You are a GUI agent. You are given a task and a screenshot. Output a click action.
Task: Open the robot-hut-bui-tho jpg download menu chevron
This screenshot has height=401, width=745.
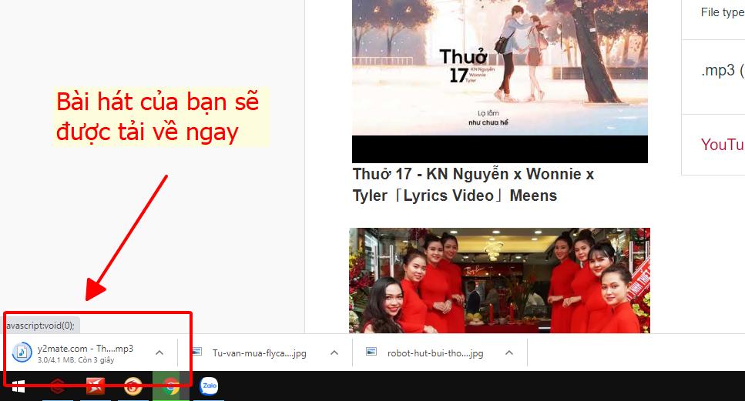click(509, 353)
